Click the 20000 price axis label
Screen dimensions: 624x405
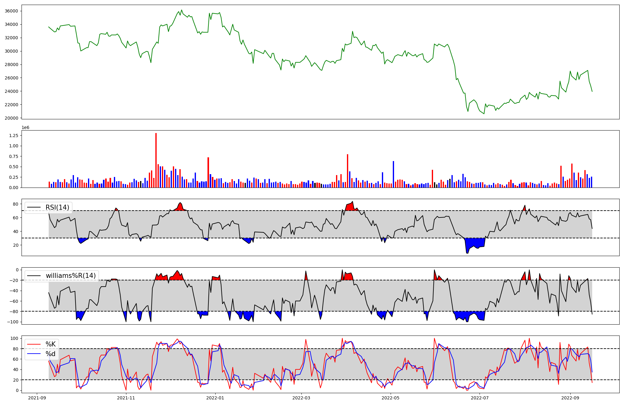click(x=11, y=118)
